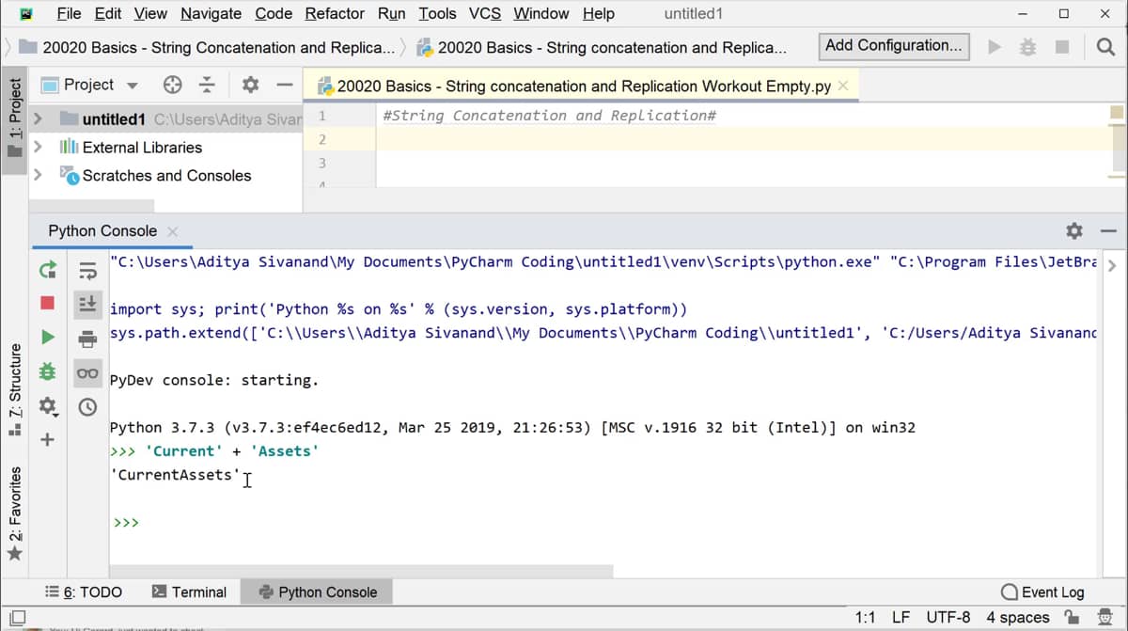Toggle show variables with the glasses icon

(87, 373)
